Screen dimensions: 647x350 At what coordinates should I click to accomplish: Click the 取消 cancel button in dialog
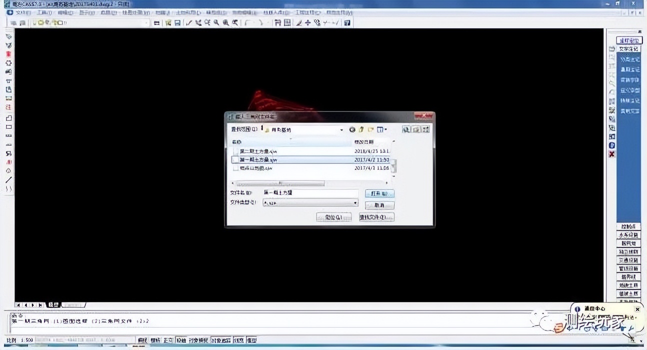click(379, 205)
